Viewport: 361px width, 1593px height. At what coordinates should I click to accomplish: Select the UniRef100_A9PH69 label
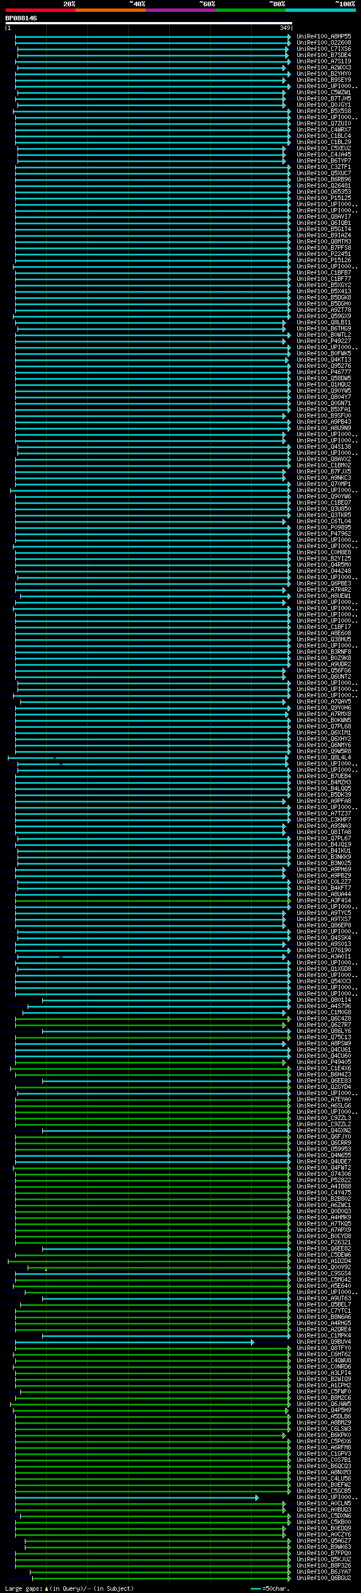324,870
